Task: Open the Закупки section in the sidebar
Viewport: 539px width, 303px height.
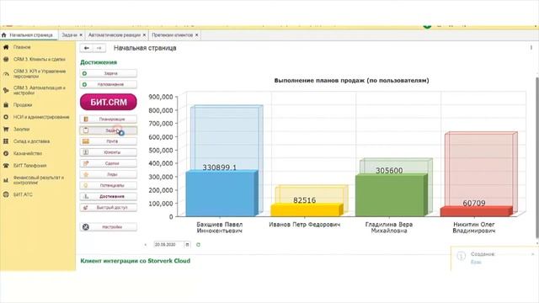Action: click(x=21, y=129)
